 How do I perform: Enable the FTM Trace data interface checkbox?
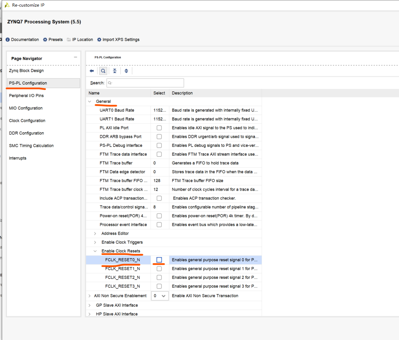[x=159, y=154]
